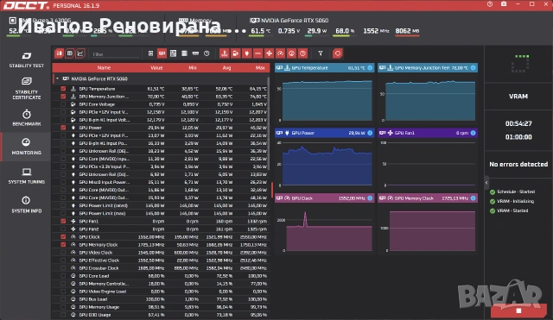
Task: Sort by the Name column header
Action: (104, 67)
